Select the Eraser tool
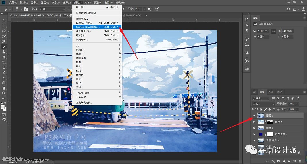Image resolution: width=307 pixels, height=164 pixels. pyautogui.click(x=4, y=57)
